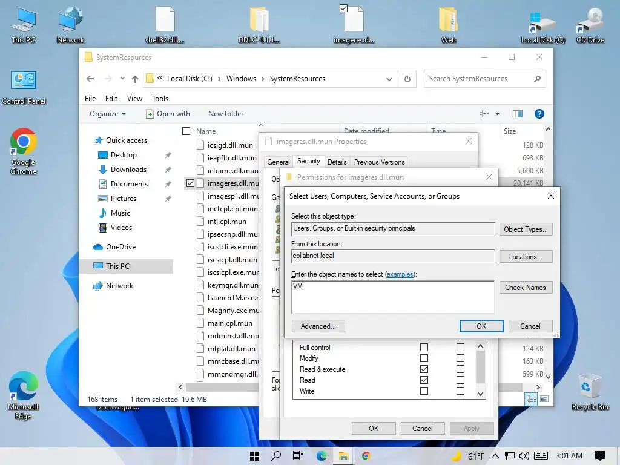Refresh the SystemResources folder
Viewport: 620px width, 465px height.
tap(407, 79)
